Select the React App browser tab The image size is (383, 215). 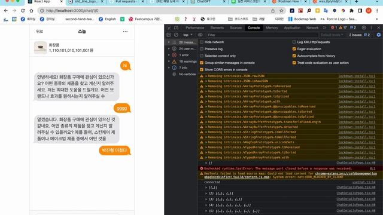(x=45, y=2)
